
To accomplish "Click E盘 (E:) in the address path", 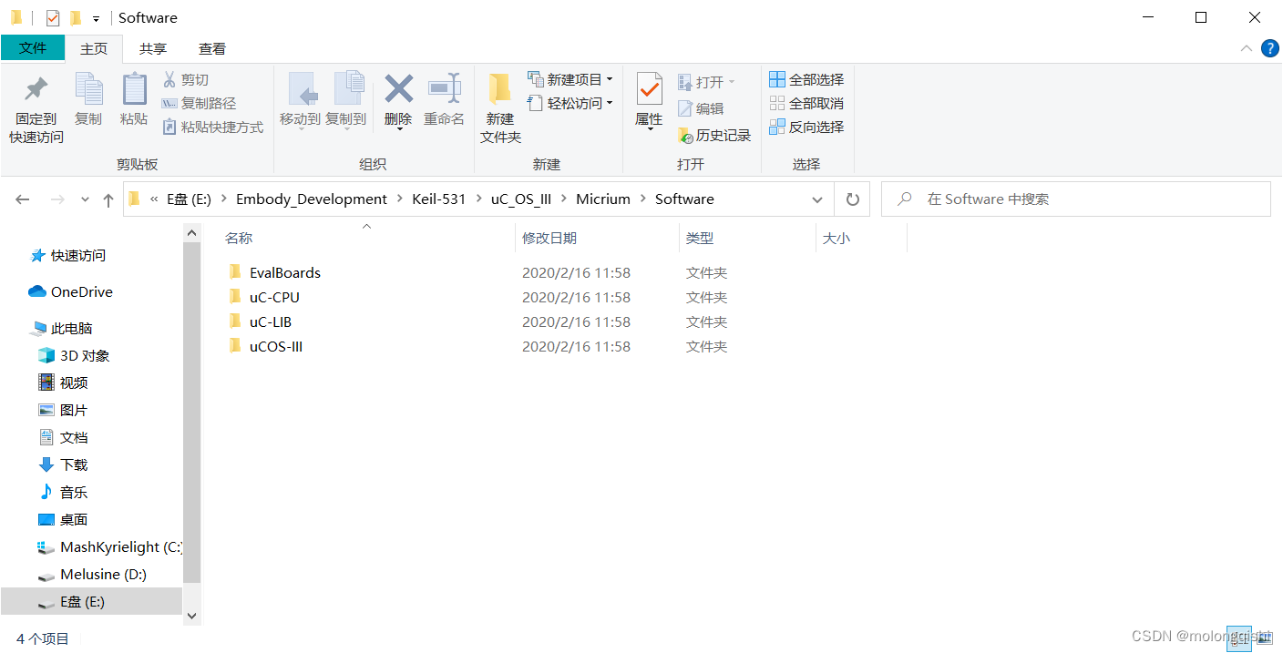I will pyautogui.click(x=190, y=199).
